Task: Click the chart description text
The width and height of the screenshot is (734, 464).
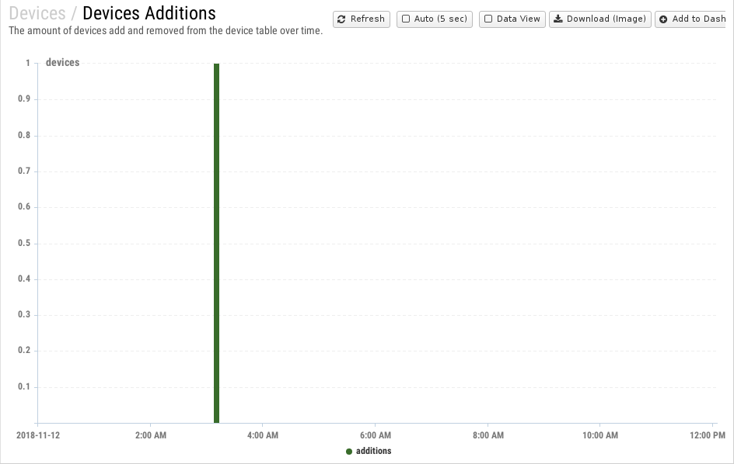Action: tap(166, 31)
